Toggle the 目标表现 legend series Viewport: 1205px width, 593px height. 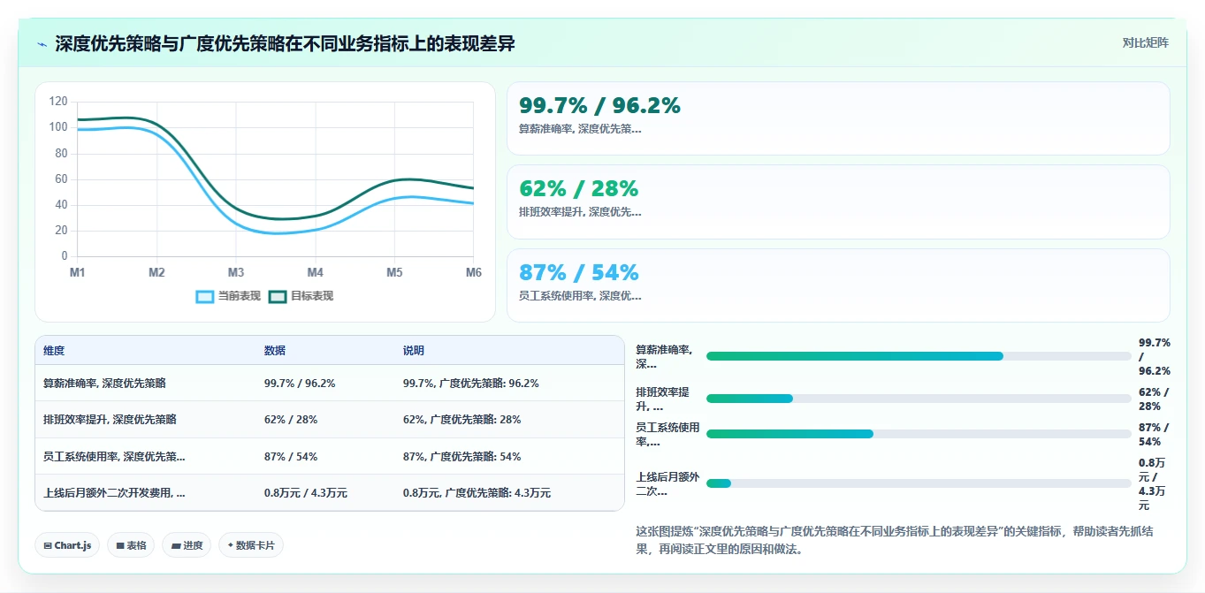[x=301, y=296]
